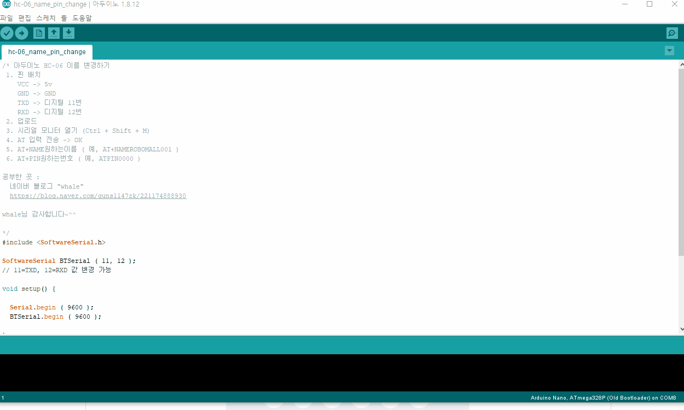Click the '공부한 곳 :' comment line

click(21, 177)
